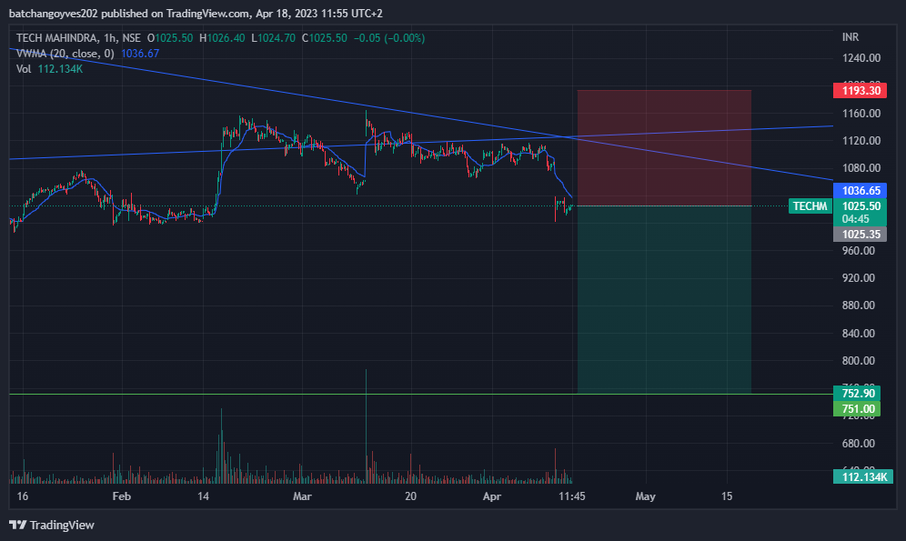Click the 1025.50 current price label

860,206
